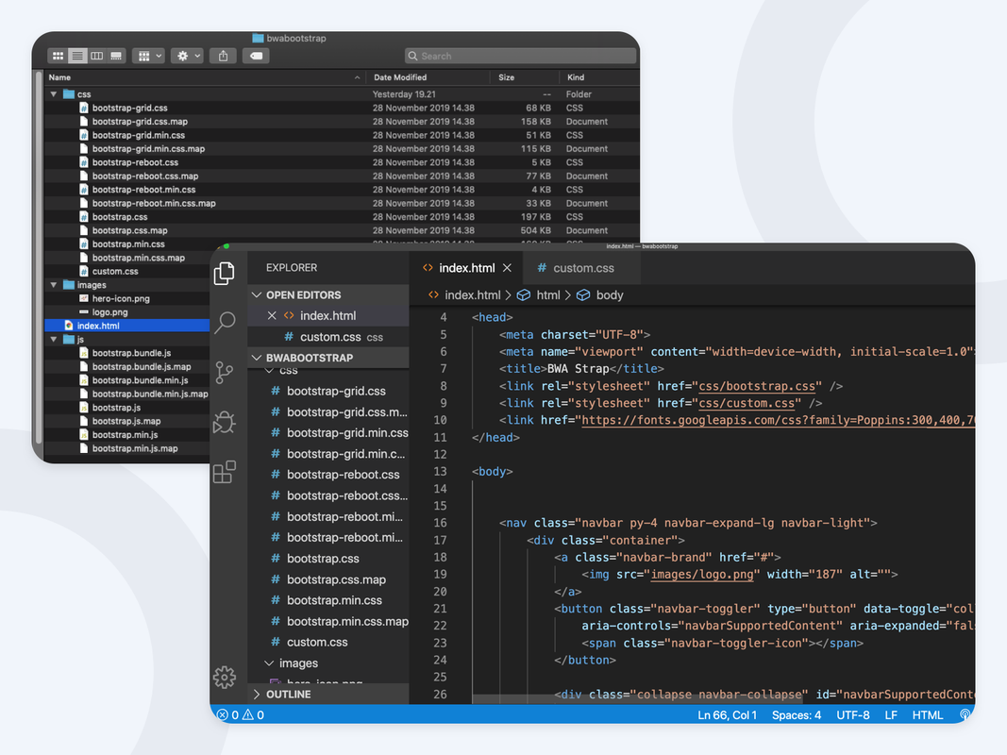
Task: Open the Run and Debug view icon
Action: click(x=225, y=422)
